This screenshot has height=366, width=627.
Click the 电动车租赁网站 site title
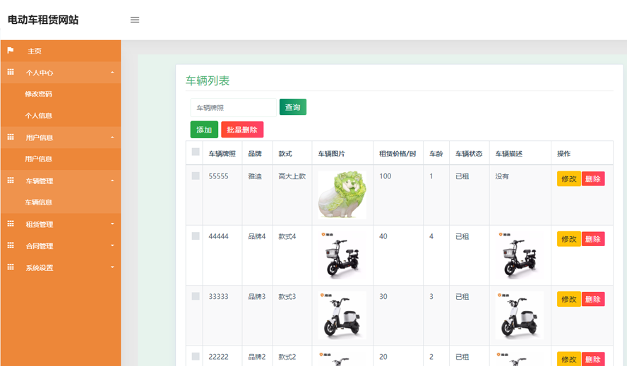(43, 20)
